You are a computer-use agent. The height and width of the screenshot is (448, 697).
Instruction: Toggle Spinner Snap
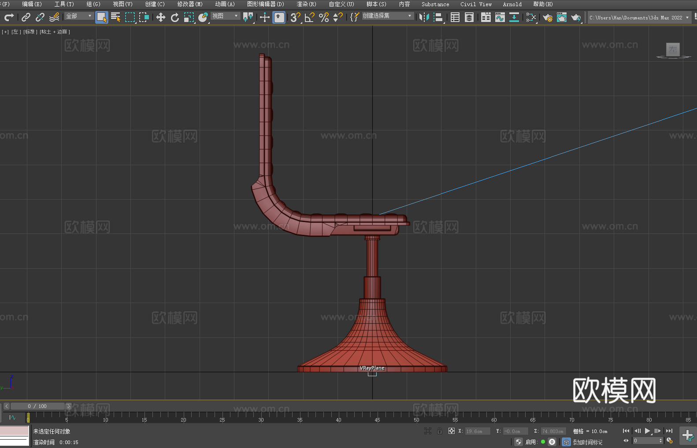pos(338,17)
